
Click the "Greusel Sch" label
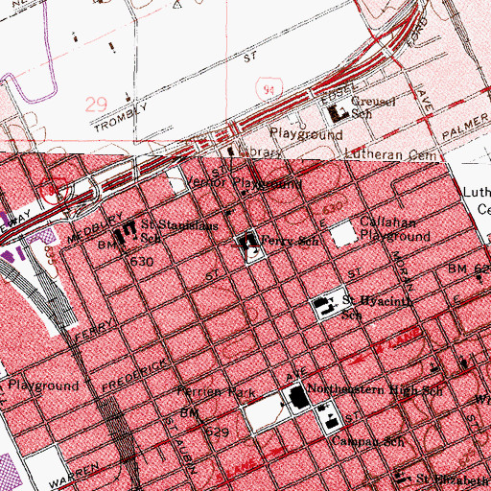point(373,107)
